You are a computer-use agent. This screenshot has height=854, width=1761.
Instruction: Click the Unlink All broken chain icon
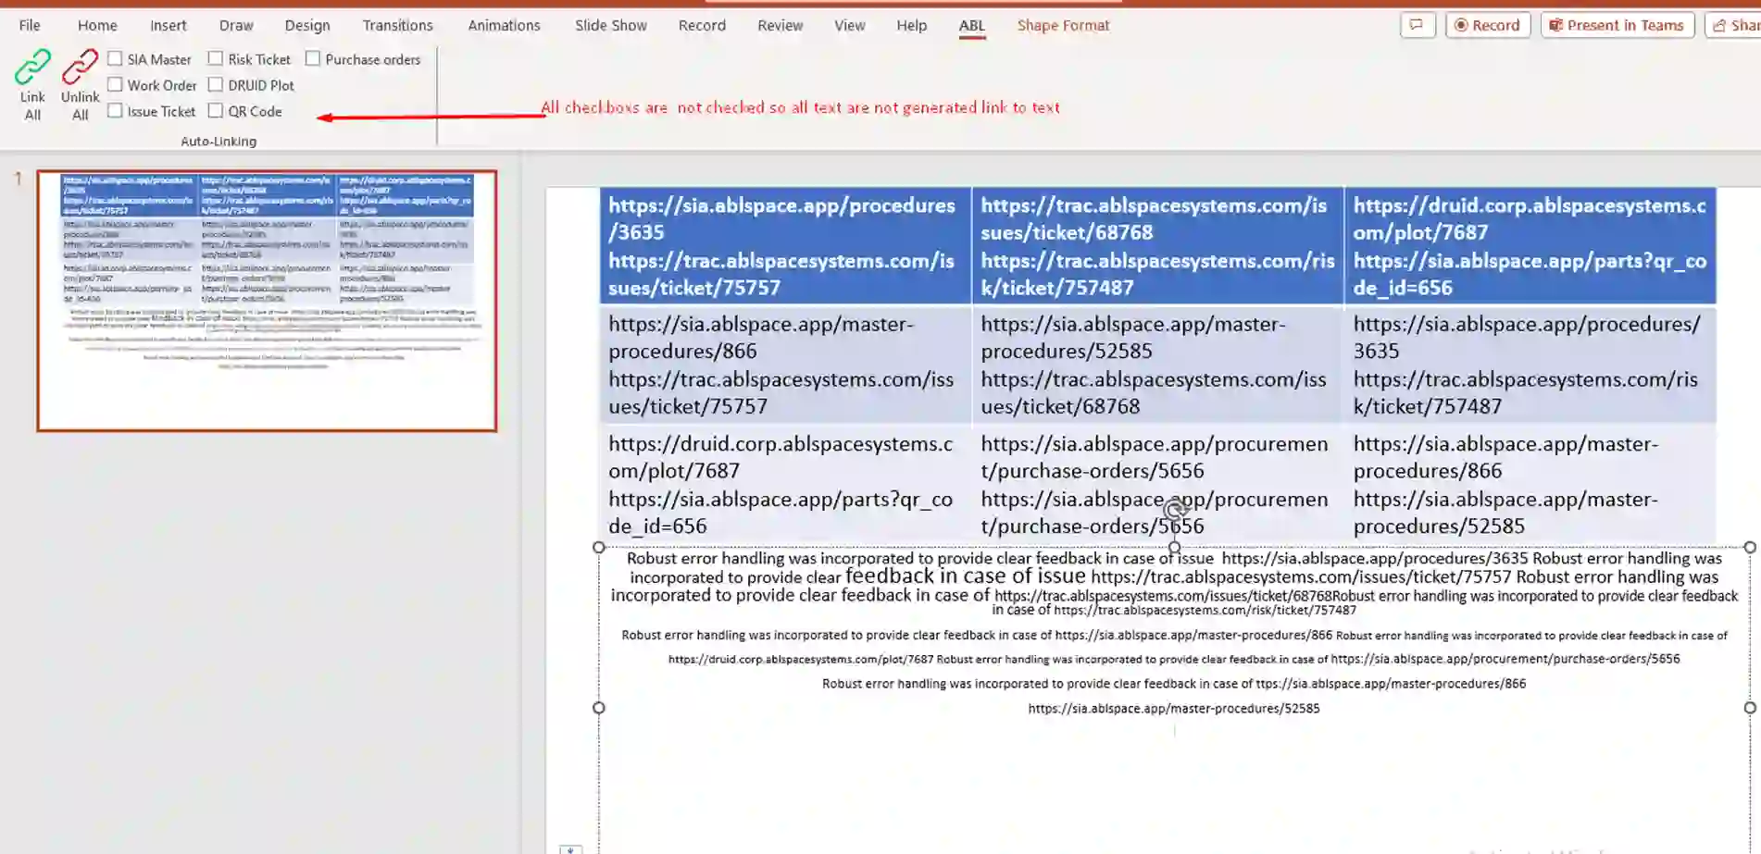(x=80, y=67)
